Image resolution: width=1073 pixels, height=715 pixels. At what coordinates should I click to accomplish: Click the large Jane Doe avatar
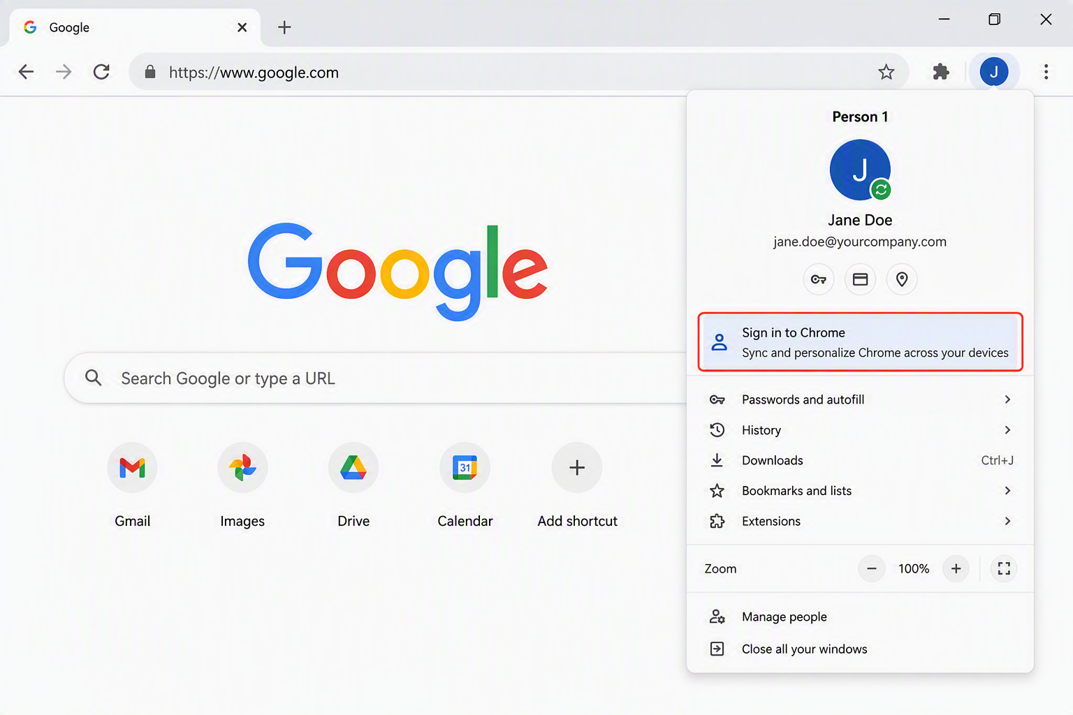[860, 170]
